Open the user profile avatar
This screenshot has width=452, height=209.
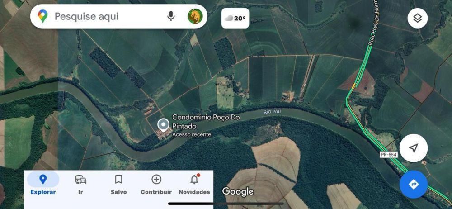click(x=195, y=16)
